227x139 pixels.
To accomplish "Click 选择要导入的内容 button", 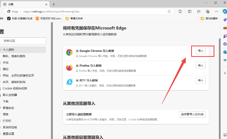I will click(x=192, y=114).
